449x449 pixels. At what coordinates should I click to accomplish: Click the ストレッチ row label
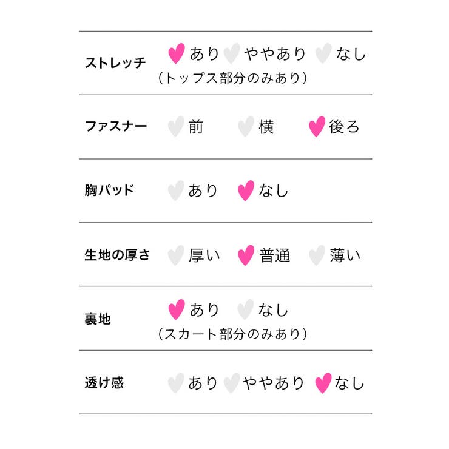pos(115,62)
